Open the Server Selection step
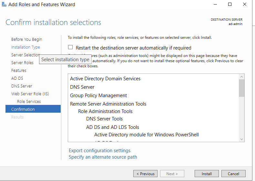This screenshot has width=255, height=181. click(x=25, y=55)
